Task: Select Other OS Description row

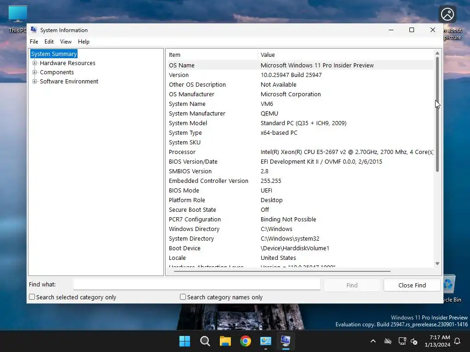Action: pyautogui.click(x=301, y=84)
